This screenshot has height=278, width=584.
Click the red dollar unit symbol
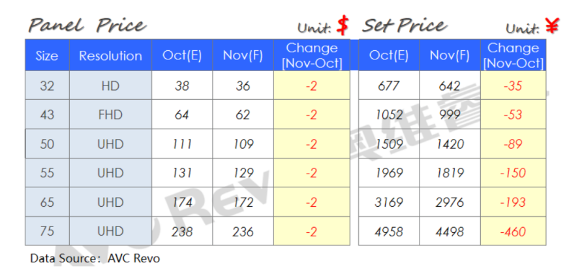(x=343, y=25)
